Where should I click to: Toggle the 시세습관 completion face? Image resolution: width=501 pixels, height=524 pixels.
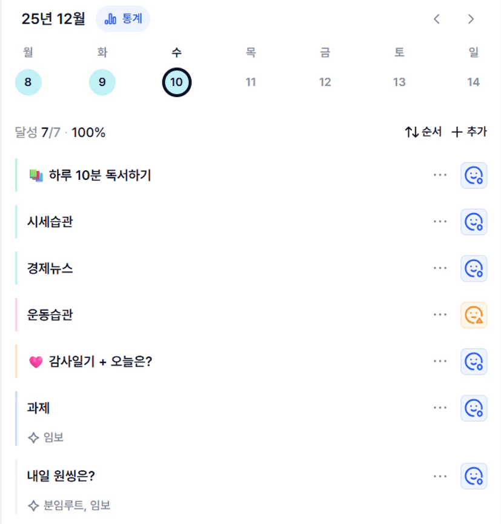473,222
